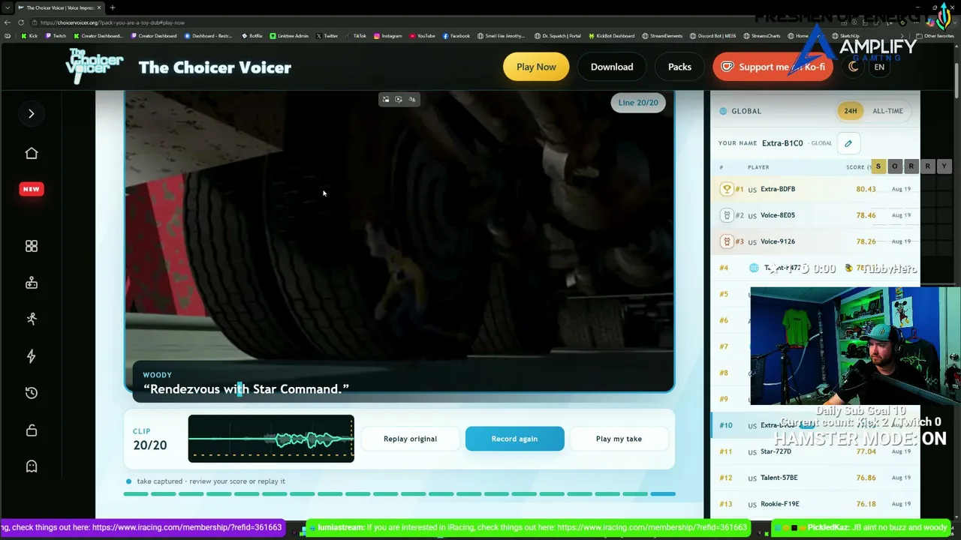The width and height of the screenshot is (961, 540).
Task: Open the Play Now page
Action: click(x=536, y=67)
